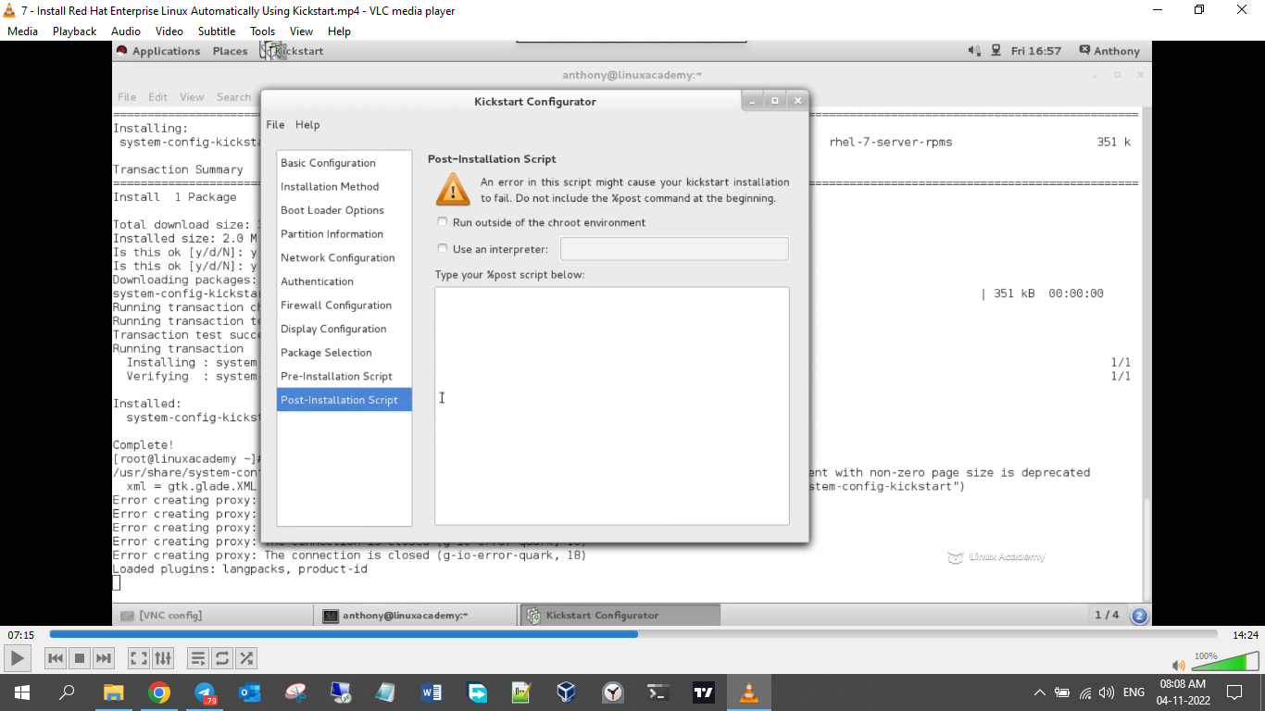Image resolution: width=1265 pixels, height=711 pixels.
Task: Open VLC Media menu
Action: click(22, 31)
